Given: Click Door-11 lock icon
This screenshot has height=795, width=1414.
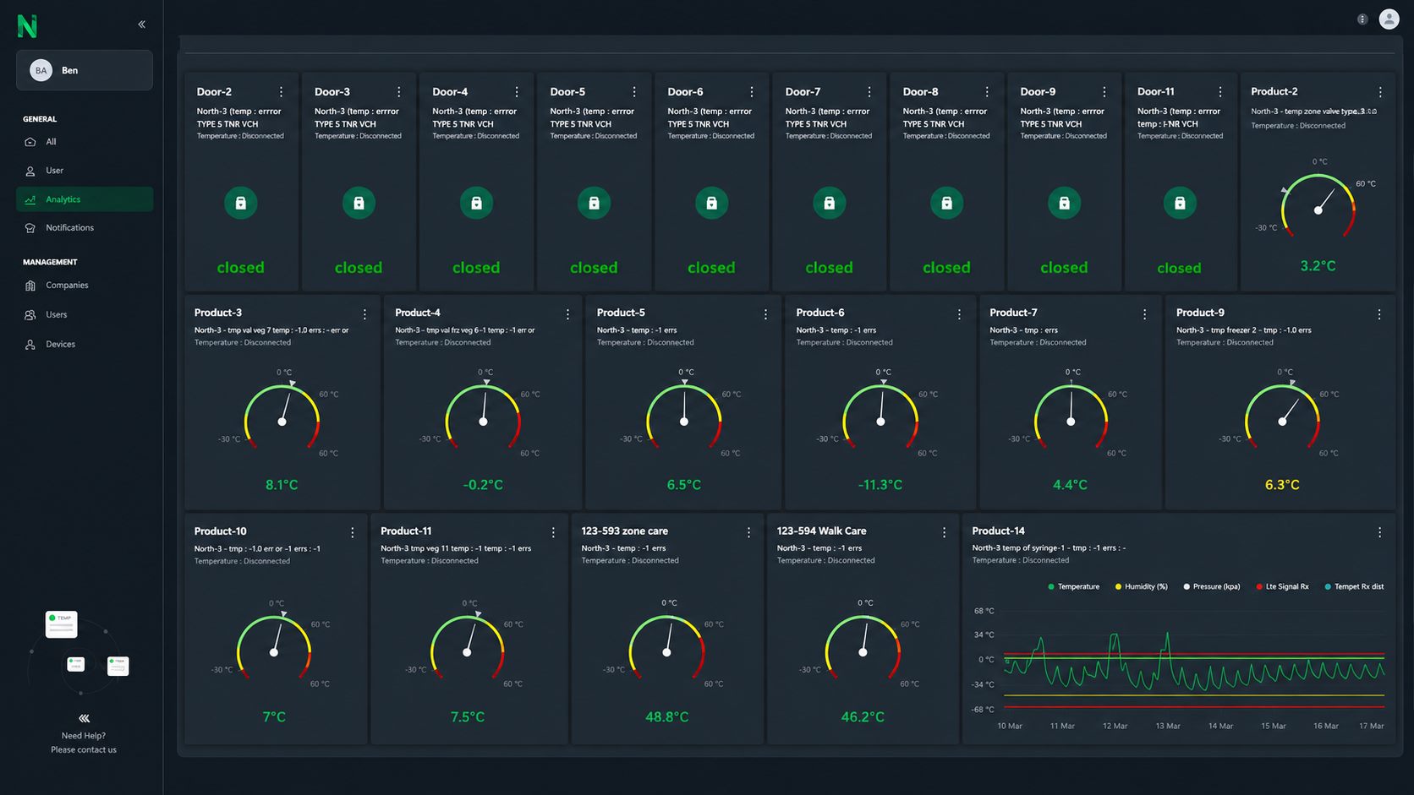Looking at the screenshot, I should pyautogui.click(x=1180, y=203).
